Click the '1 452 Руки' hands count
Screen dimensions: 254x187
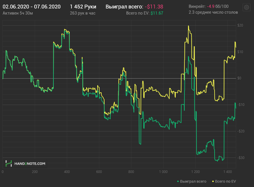(83, 7)
